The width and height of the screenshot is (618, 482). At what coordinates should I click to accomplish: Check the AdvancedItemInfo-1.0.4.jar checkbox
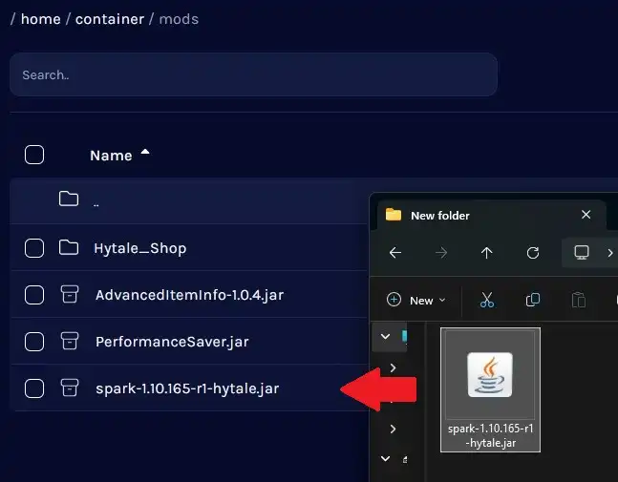(x=34, y=295)
